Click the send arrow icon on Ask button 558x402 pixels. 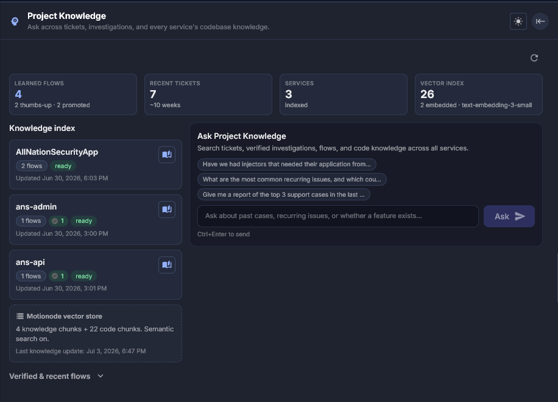(520, 216)
